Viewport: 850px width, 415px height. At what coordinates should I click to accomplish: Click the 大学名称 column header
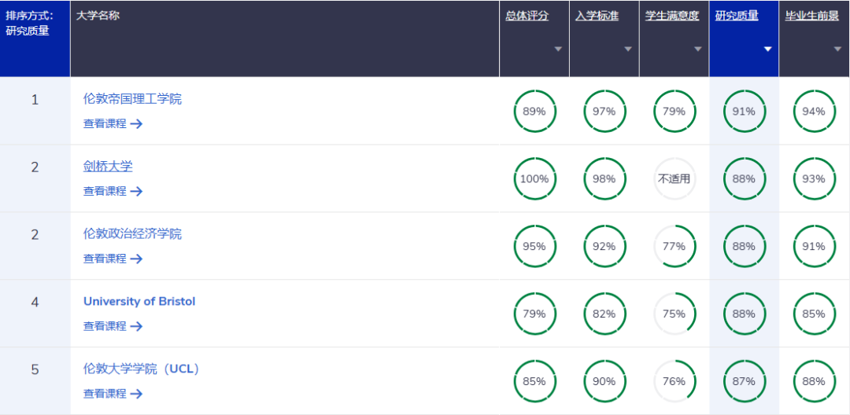(x=98, y=16)
